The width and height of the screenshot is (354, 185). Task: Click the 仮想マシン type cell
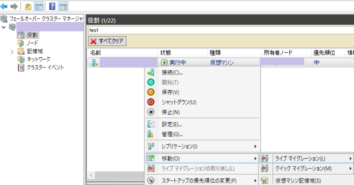(222, 62)
